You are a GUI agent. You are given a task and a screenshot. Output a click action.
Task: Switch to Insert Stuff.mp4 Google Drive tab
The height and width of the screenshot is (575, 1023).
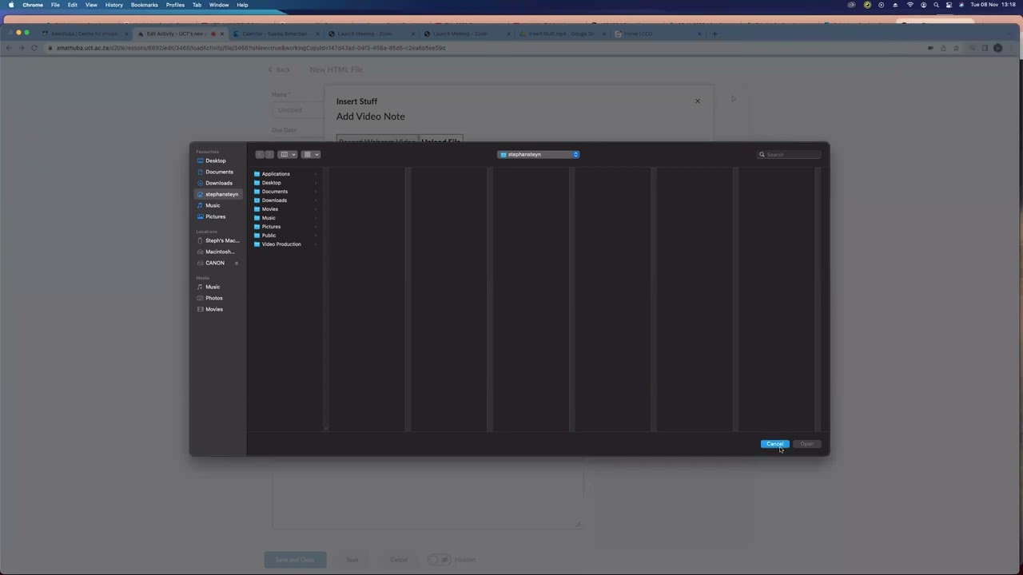coord(561,34)
